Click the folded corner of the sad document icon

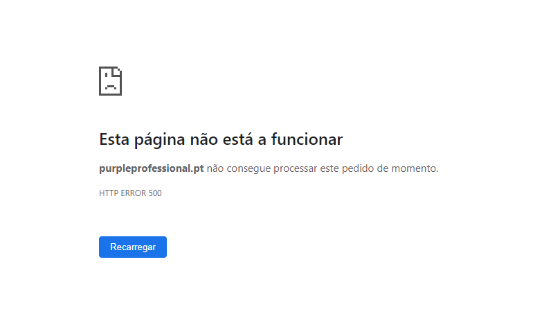[117, 71]
